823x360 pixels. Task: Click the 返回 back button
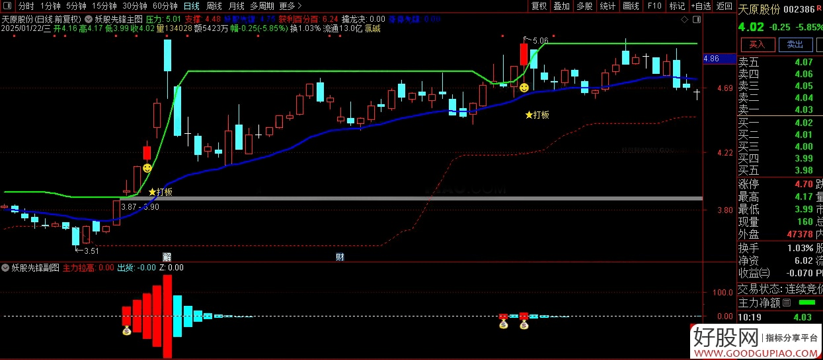coord(725,6)
